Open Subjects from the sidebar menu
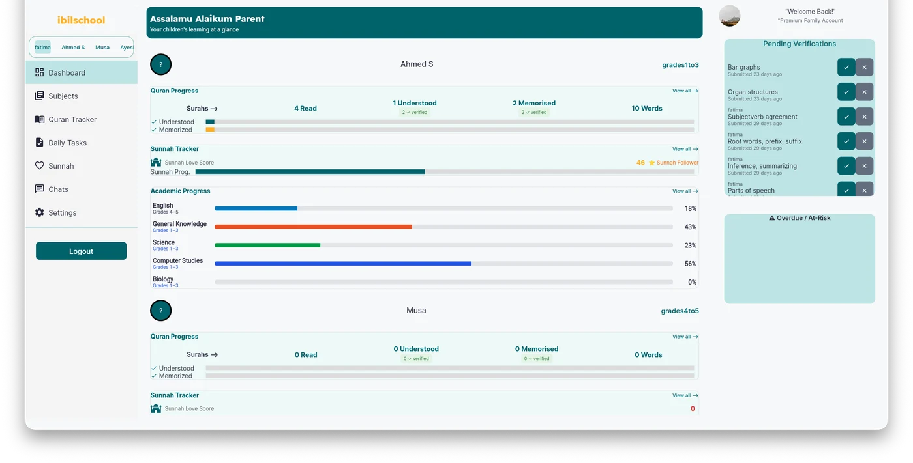This screenshot has height=463, width=913. coord(82,96)
